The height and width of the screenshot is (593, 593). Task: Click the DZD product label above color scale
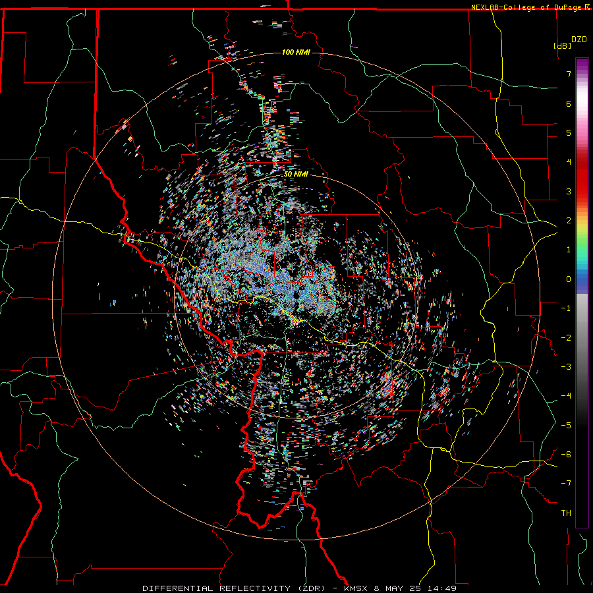(579, 40)
